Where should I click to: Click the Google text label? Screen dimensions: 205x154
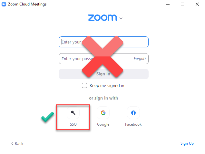click(x=103, y=124)
